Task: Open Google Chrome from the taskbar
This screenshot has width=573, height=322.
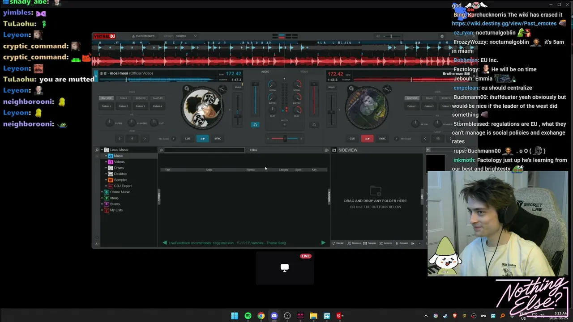Action: [261, 316]
